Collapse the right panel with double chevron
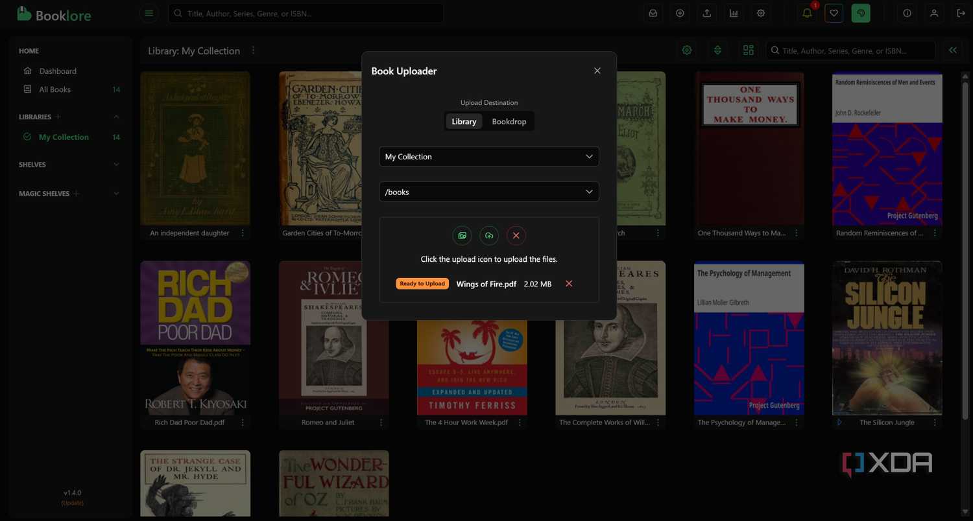Screen dimensions: 973x521 [x=952, y=51]
